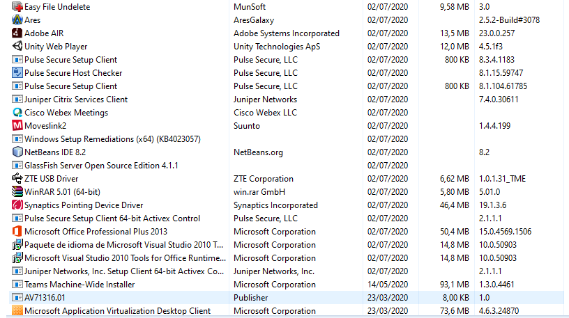
Task: Select Microsoft Application Virtualization Desktop Client name
Action: tap(118, 311)
